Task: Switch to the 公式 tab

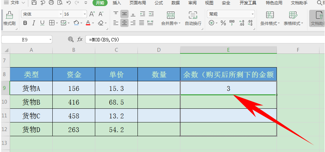Action: click(159, 3)
